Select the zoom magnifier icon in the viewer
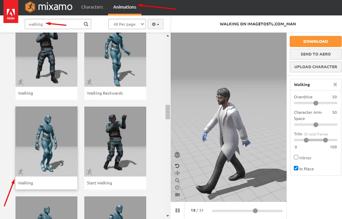This screenshot has height=219, width=342. [177, 180]
